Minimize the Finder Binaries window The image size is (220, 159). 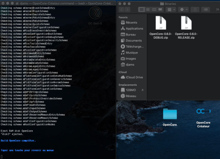124,4
